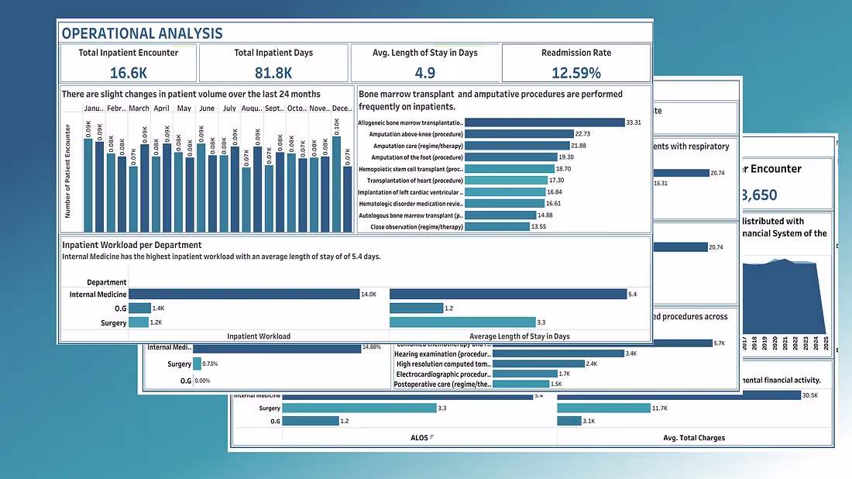Click the 5.7K value in second dashboard
Image resolution: width=852 pixels, height=479 pixels.
tap(720, 343)
